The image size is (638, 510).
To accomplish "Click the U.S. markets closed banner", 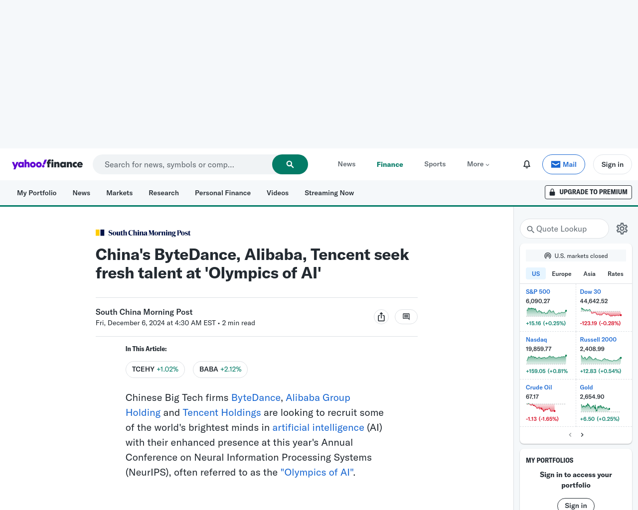I will 576,255.
